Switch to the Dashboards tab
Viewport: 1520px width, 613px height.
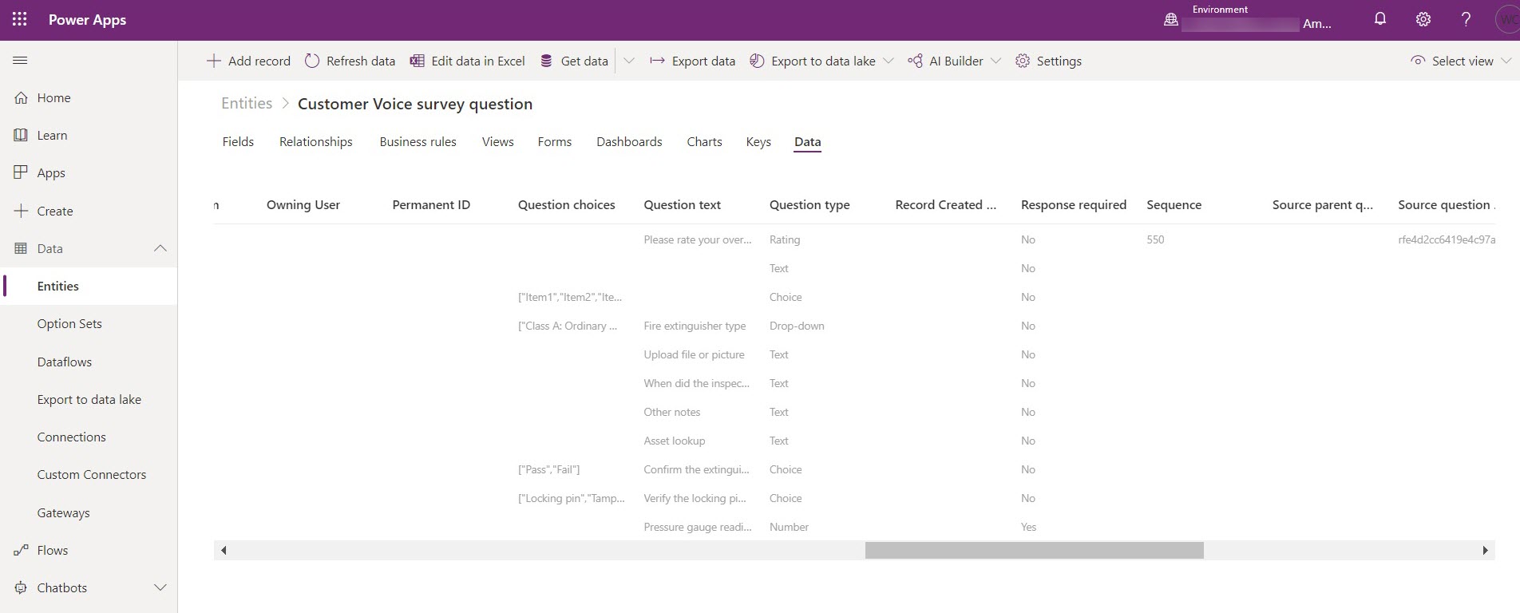[x=629, y=141]
